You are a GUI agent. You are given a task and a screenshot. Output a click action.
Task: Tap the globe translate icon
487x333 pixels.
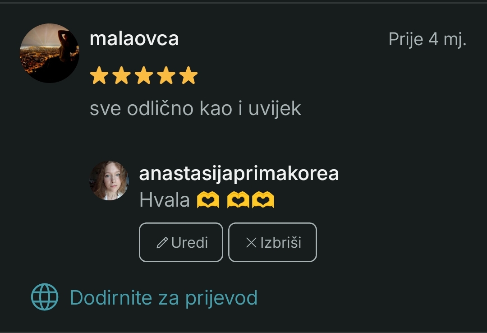point(45,297)
